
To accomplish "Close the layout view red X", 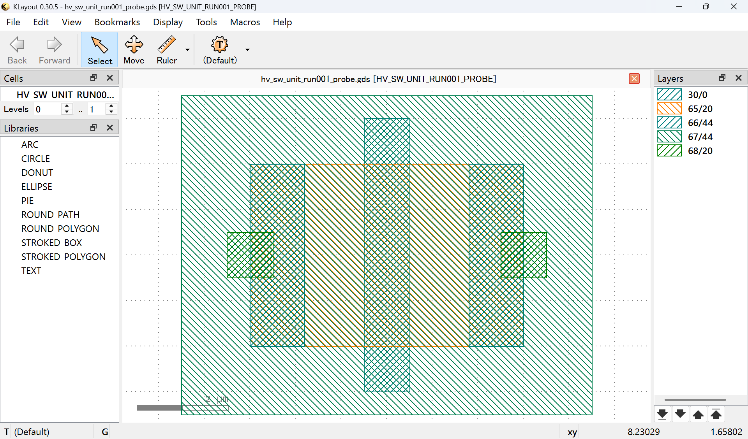I will pos(634,79).
